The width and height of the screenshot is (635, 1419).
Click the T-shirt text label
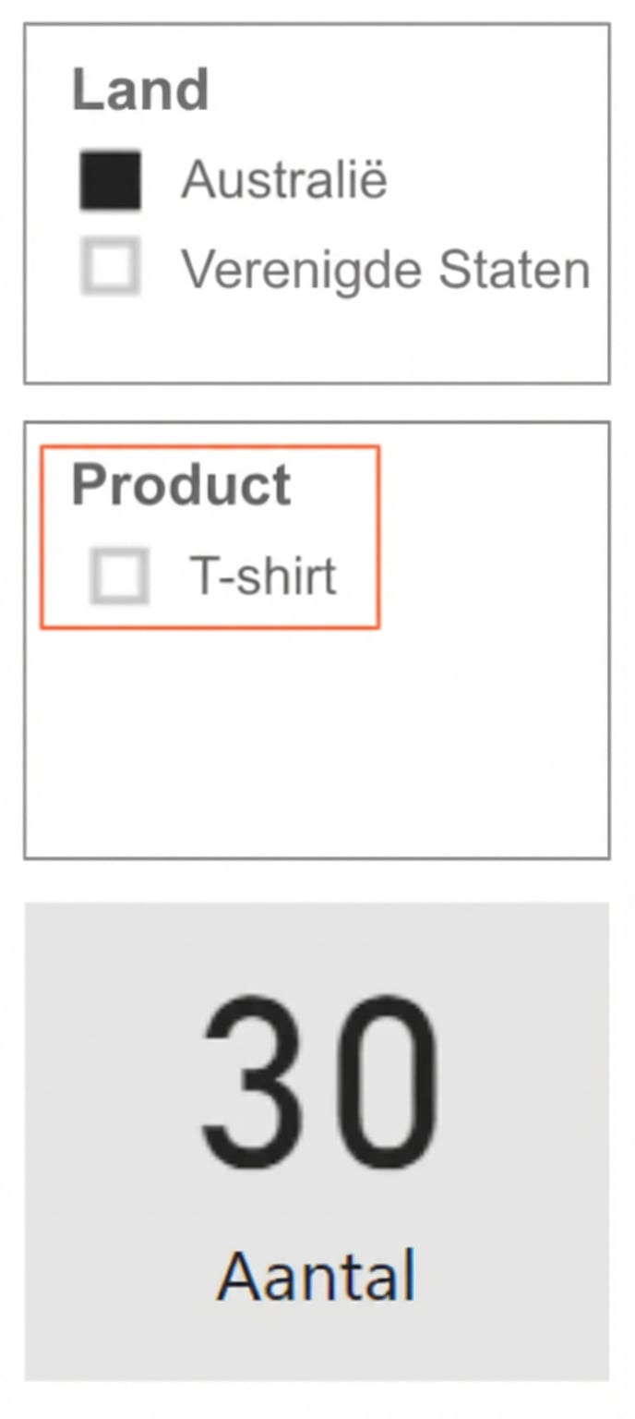click(x=263, y=576)
